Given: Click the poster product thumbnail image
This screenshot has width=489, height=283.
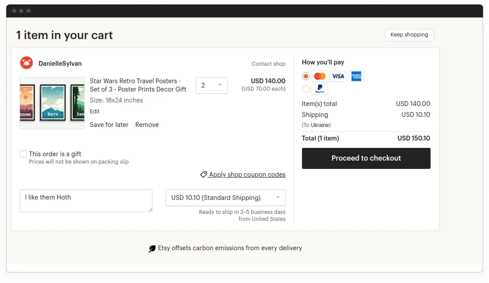Looking at the screenshot, I should 52,103.
